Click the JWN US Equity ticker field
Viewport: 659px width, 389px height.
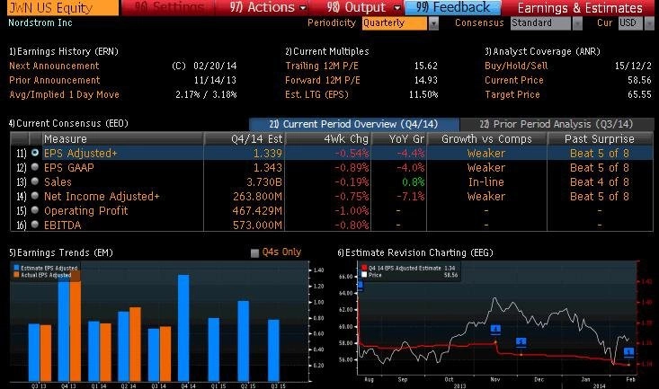coord(63,7)
